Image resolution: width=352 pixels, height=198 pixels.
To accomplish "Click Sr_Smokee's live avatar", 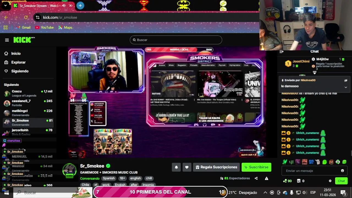I will point(69,170).
